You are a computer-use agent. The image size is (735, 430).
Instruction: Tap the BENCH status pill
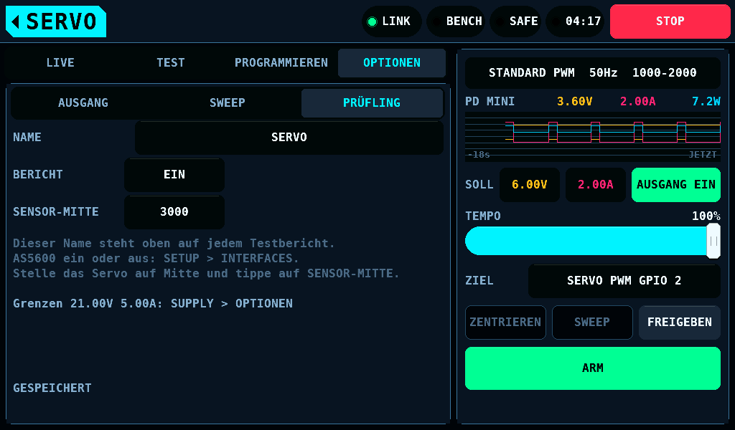point(456,21)
